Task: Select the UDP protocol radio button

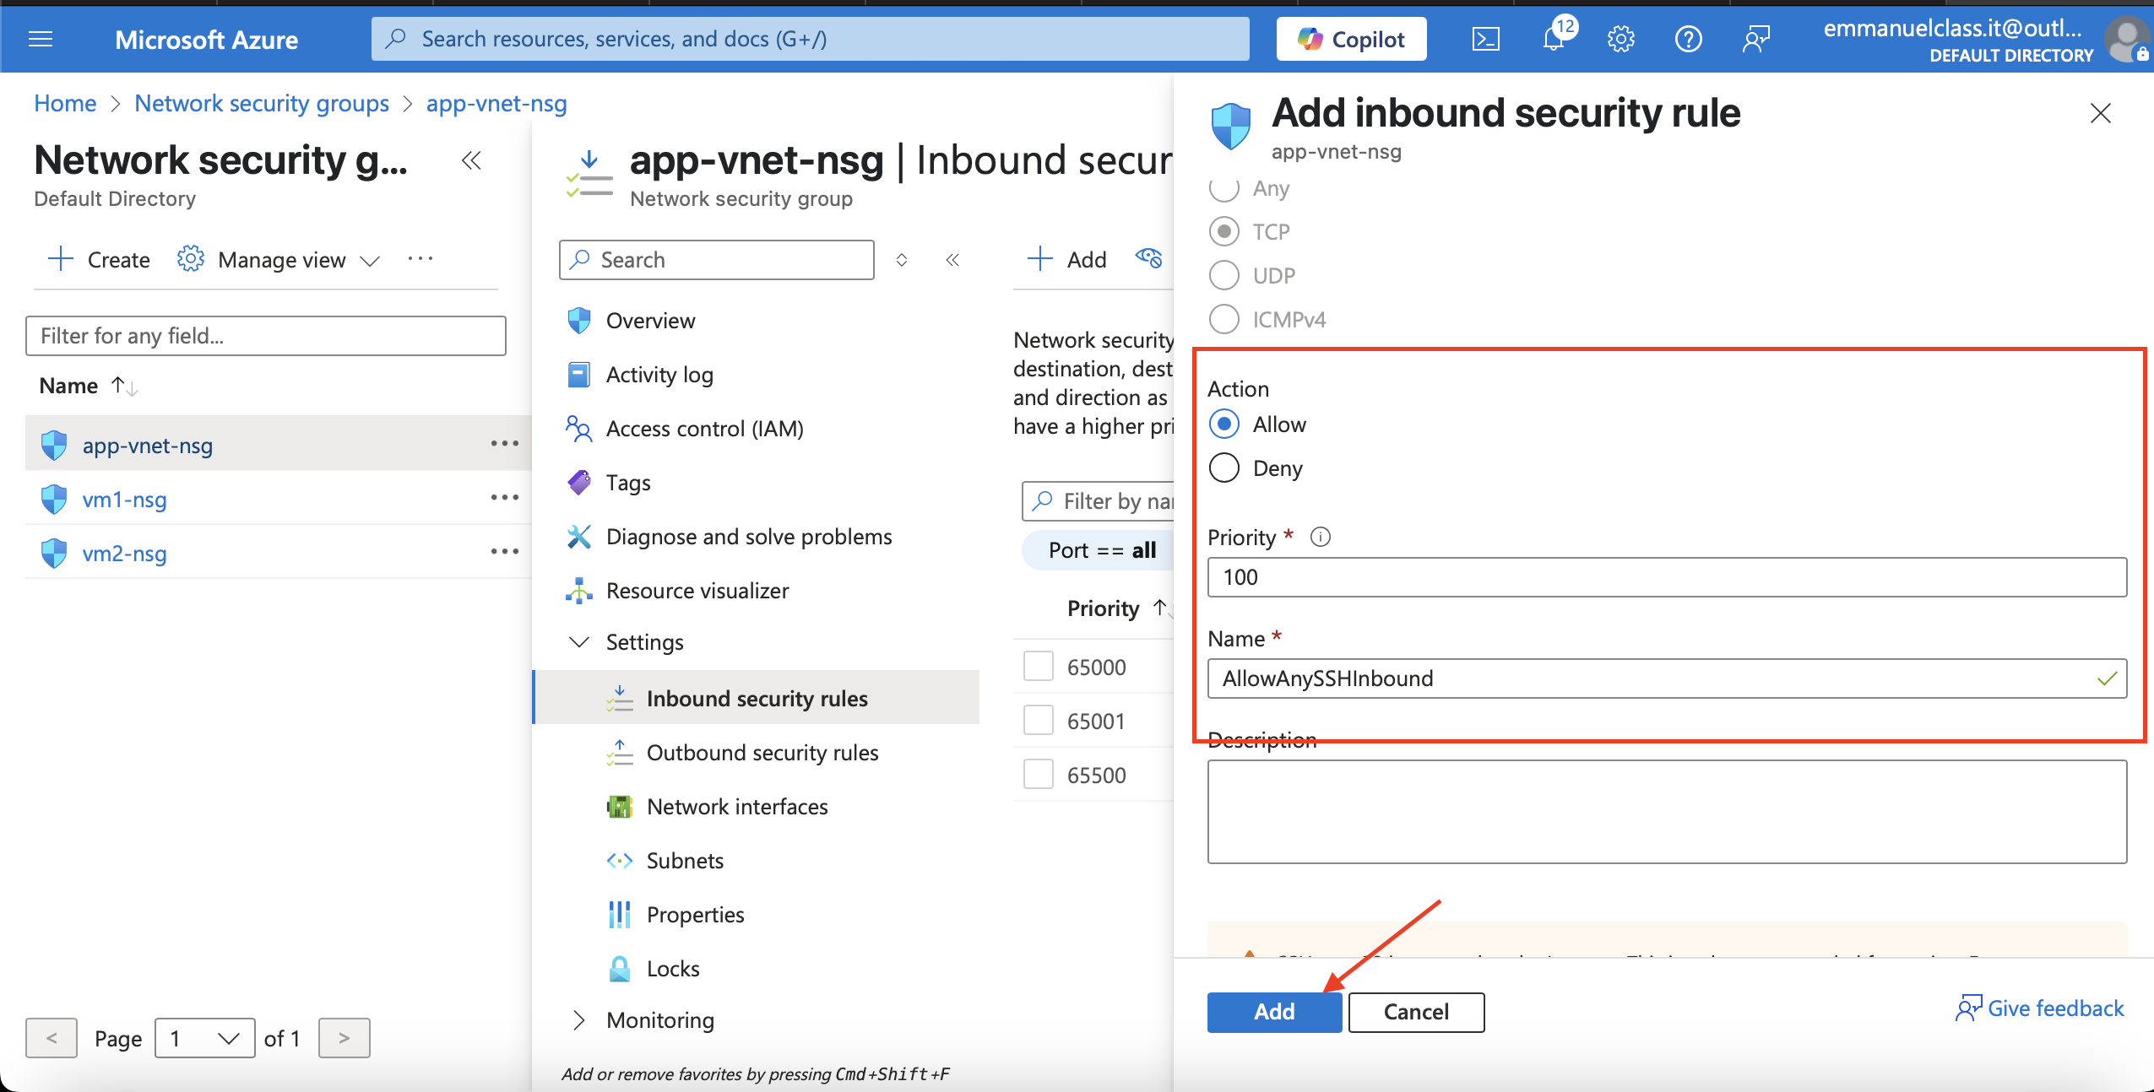Action: click(x=1224, y=275)
